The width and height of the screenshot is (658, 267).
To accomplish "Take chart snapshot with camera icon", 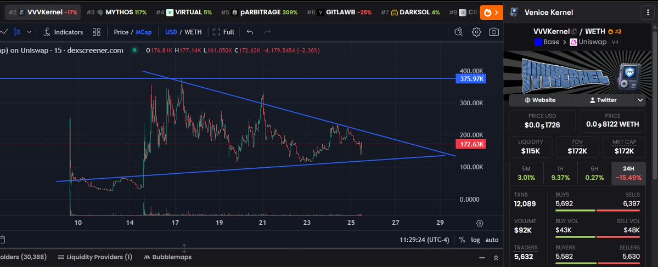I will (494, 32).
